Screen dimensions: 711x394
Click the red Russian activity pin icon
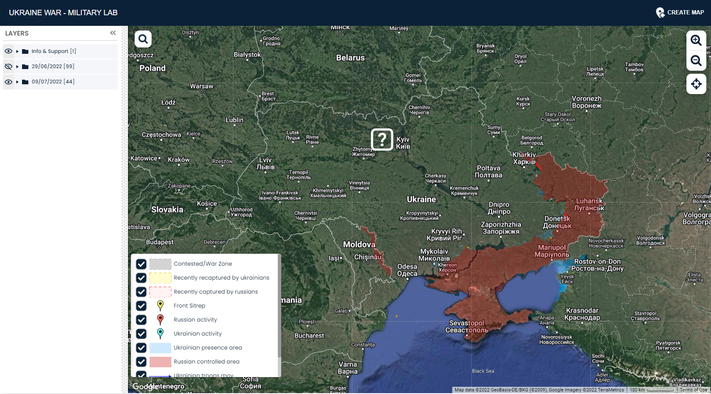click(x=160, y=319)
